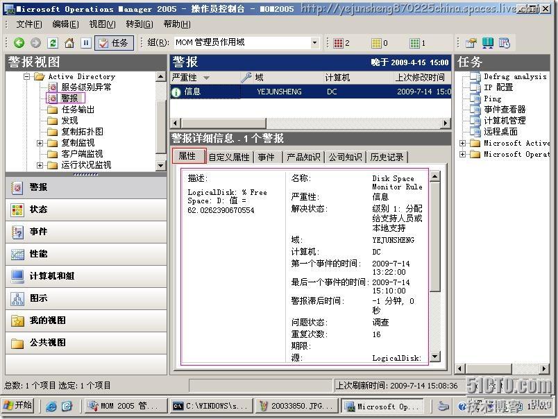
Task: Click the Refresh toolbar icon
Action: tap(53, 43)
